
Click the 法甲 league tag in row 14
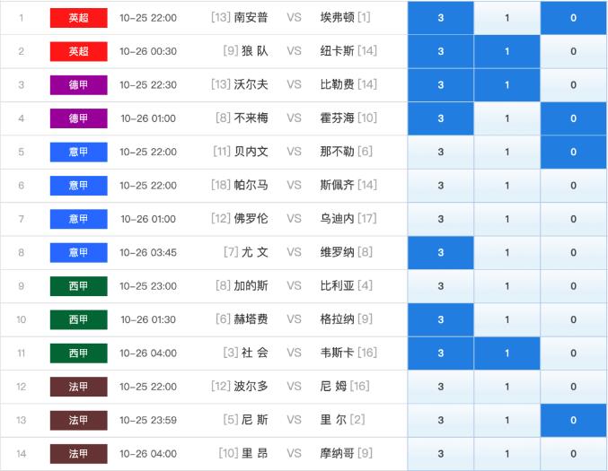pos(79,454)
